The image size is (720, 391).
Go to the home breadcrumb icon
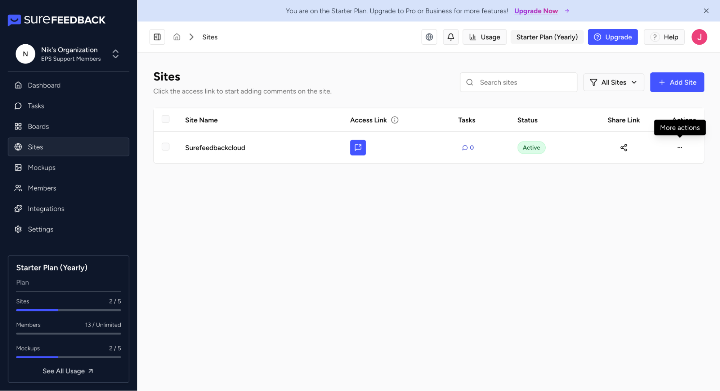[176, 37]
